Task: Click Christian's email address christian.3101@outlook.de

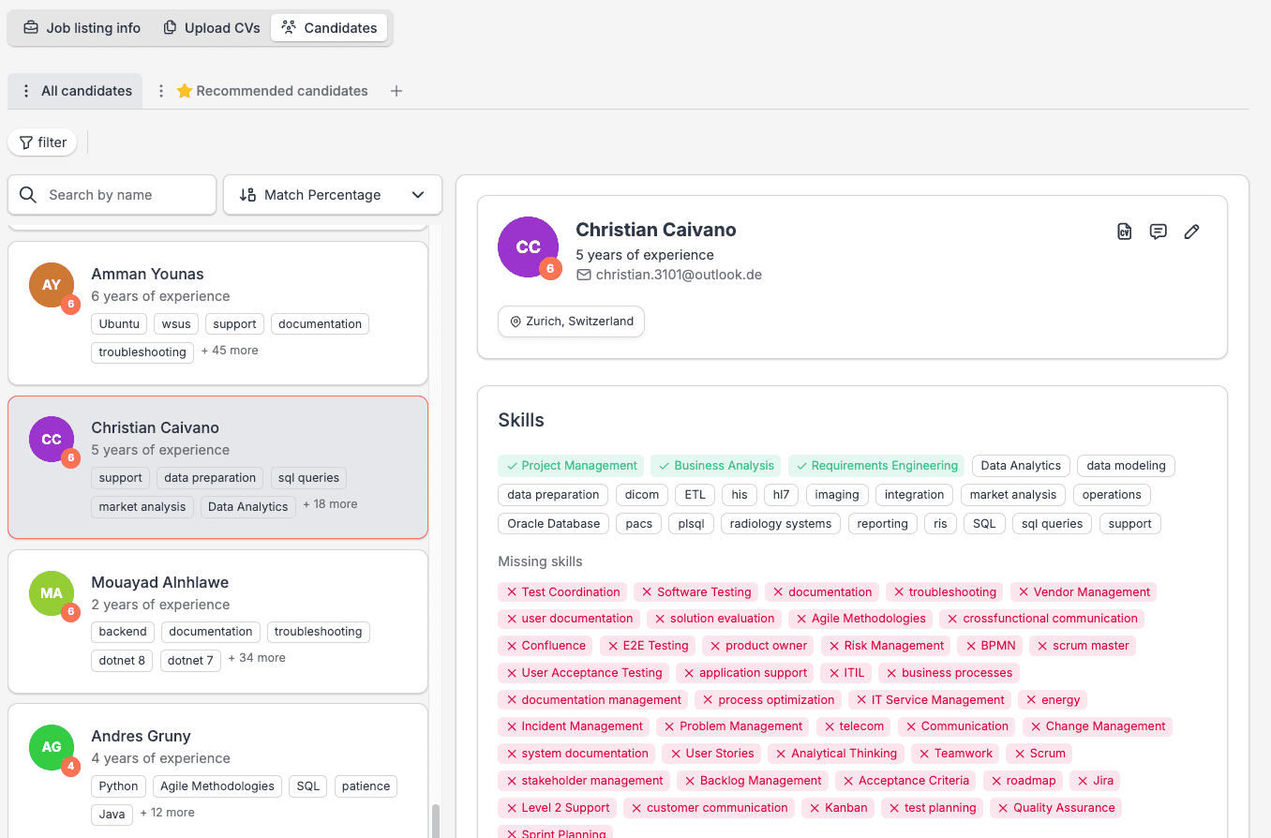Action: [677, 275]
